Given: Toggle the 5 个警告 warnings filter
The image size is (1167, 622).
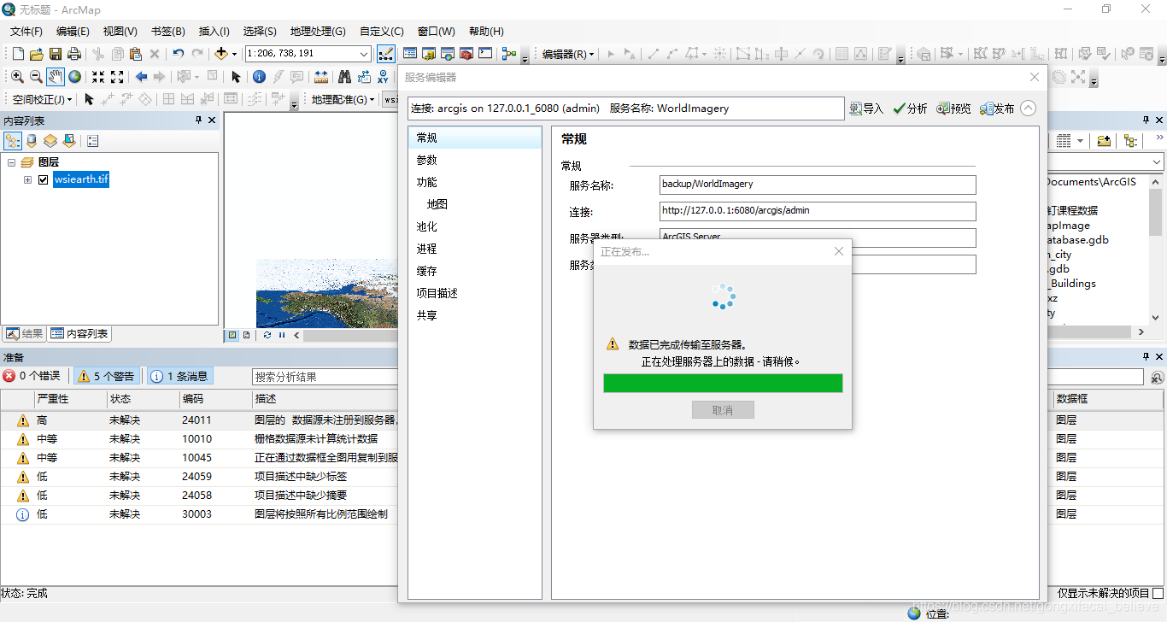Looking at the screenshot, I should pos(108,376).
